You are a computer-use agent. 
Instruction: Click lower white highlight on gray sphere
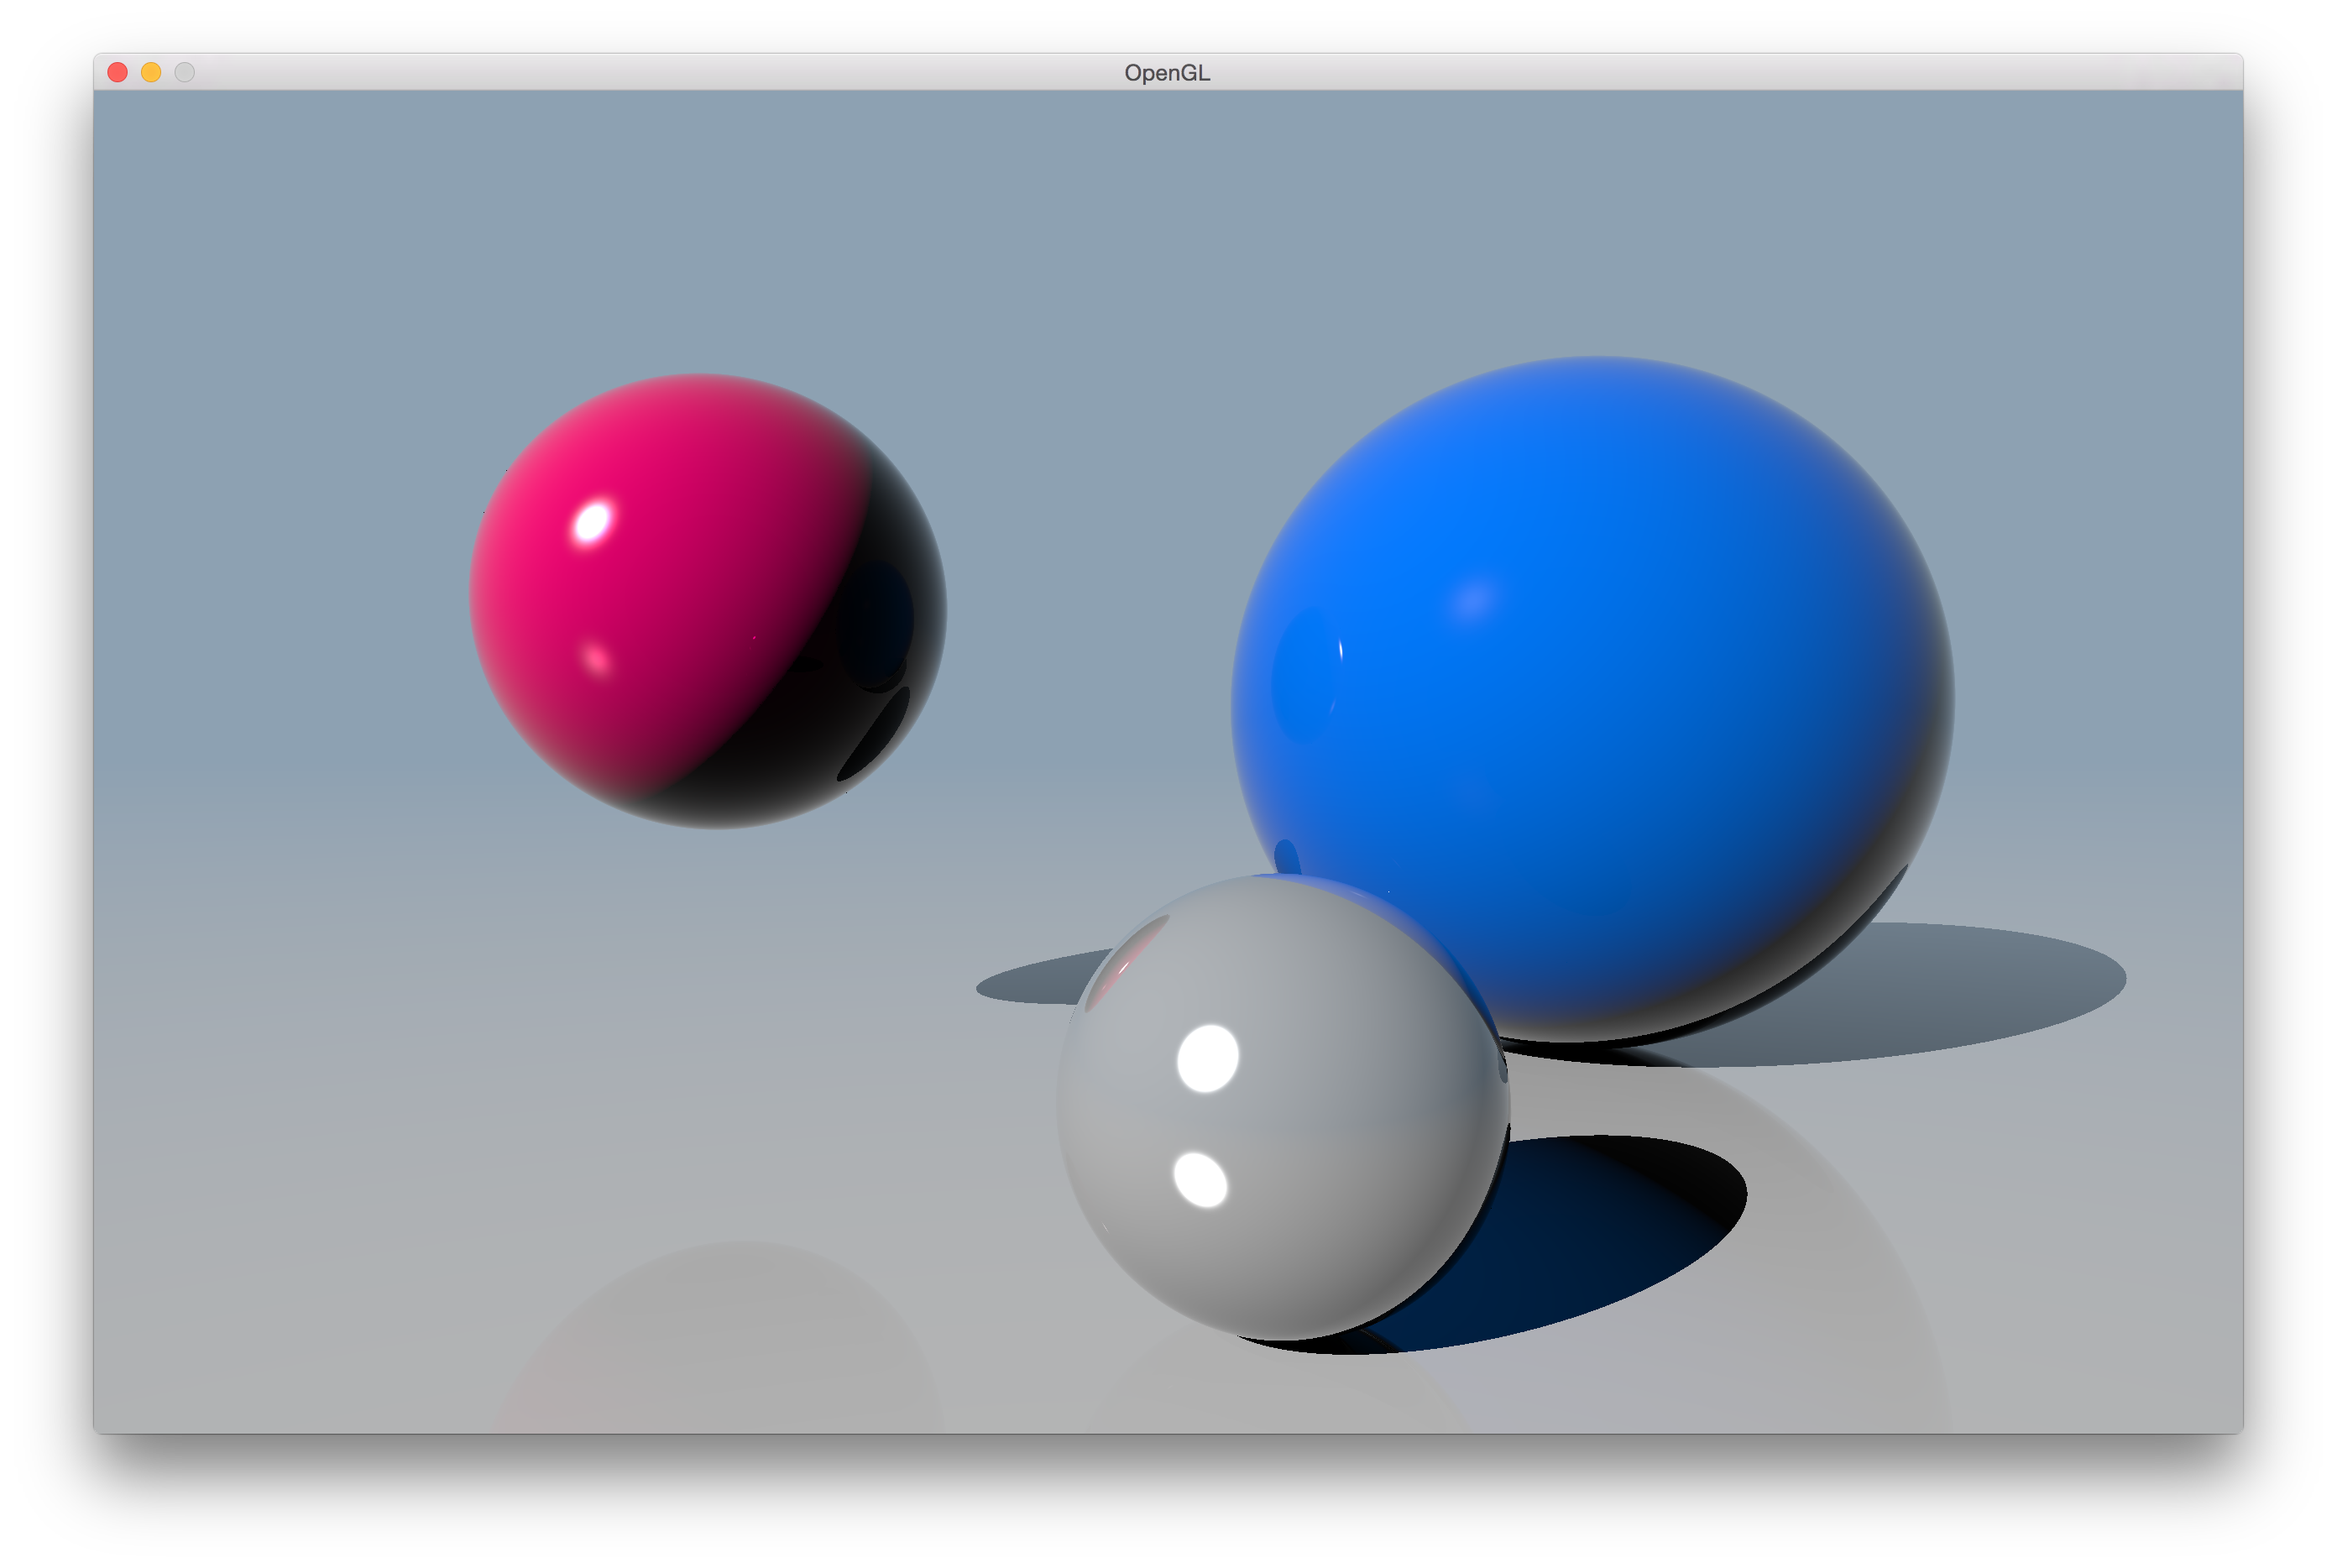coord(1200,1180)
